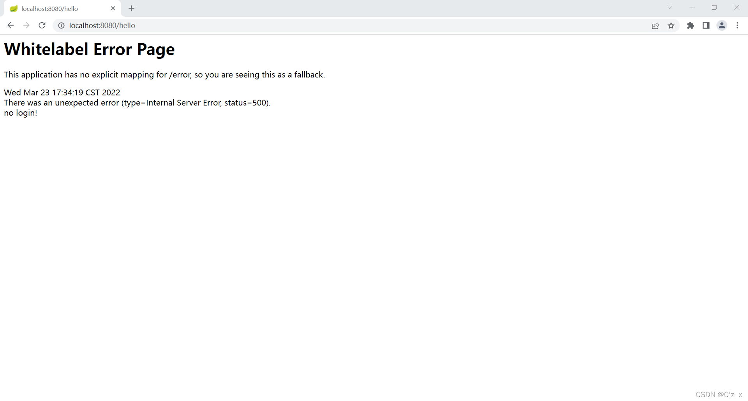Minimize the browser window
Viewport: 748px width, 401px height.
[692, 7]
